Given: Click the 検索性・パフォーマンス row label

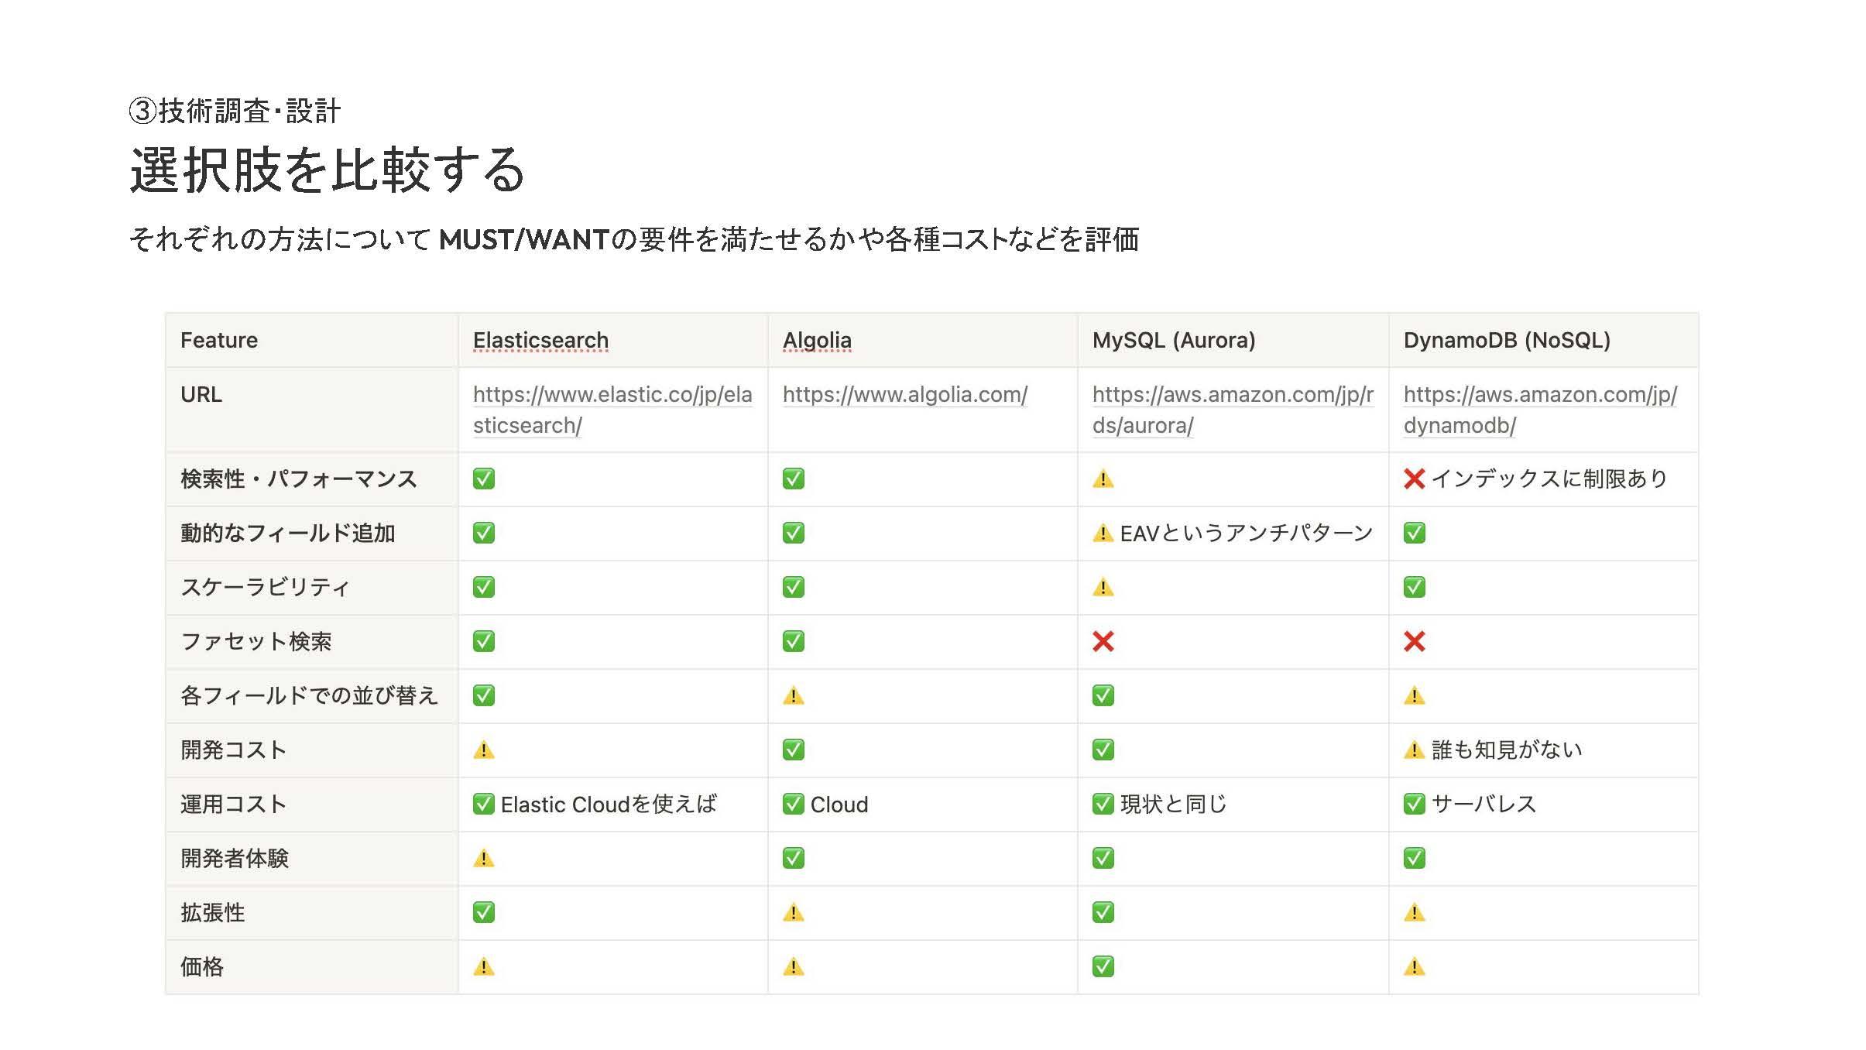Looking at the screenshot, I should click(x=299, y=479).
